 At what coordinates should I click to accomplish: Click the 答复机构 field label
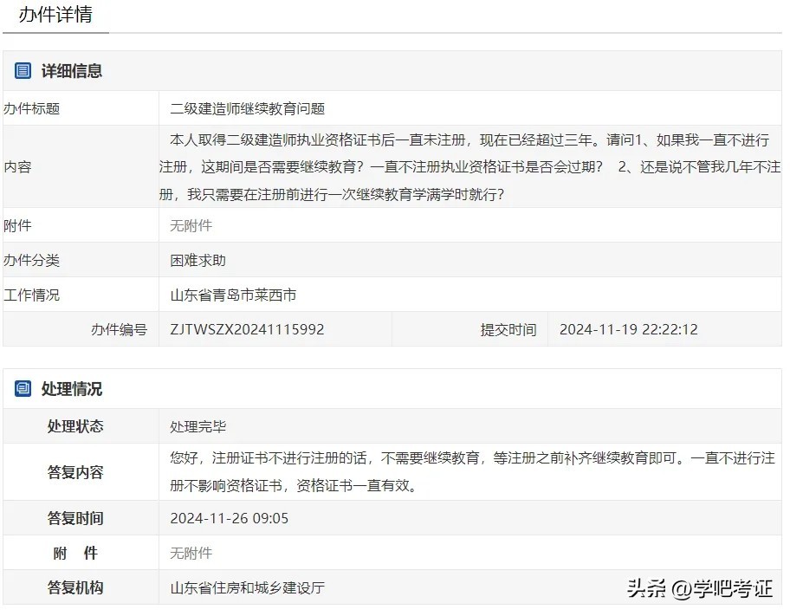click(x=75, y=587)
